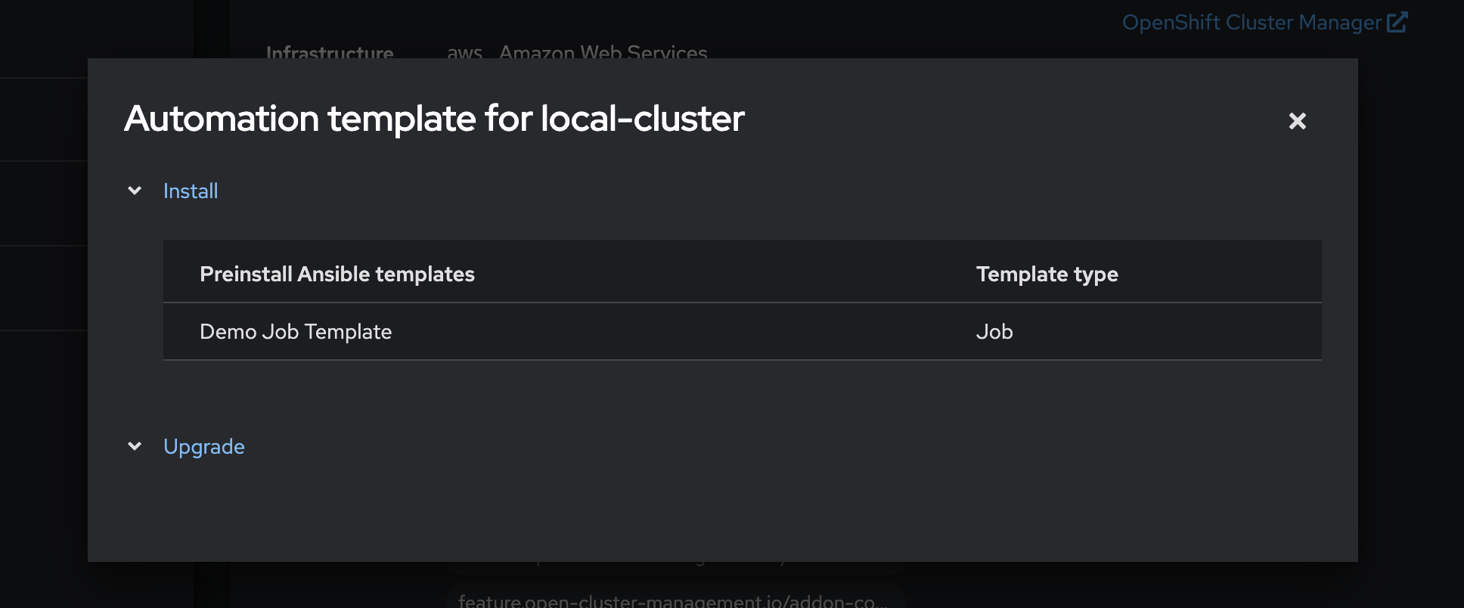Screen dimensions: 1464x608
Task: Click the Automation template dialog title
Action: click(434, 119)
